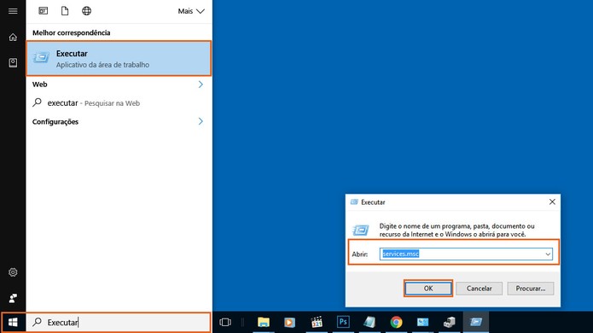Select the active Executar taskbar icon
The width and height of the screenshot is (593, 333).
[476, 323]
